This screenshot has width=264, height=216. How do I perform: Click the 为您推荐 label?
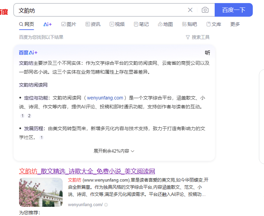30,213
